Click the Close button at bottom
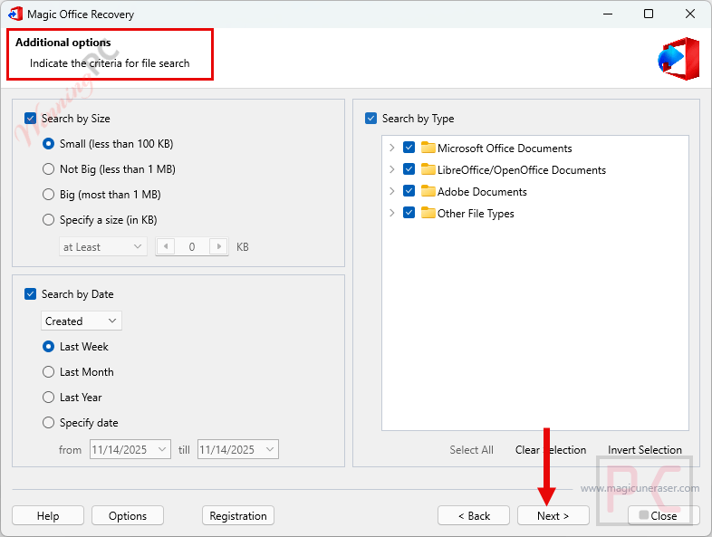712x537 pixels. click(663, 515)
